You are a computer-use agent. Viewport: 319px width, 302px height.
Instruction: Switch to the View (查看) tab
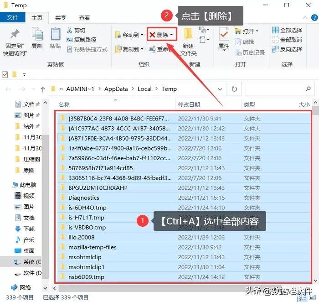(84, 18)
